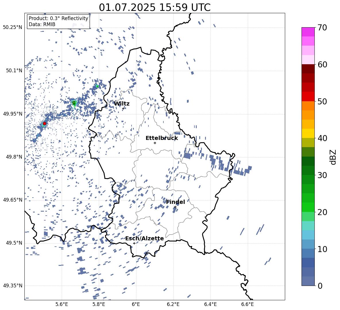Click the 6.6°E longitude label
Viewport: 340px width, 310px height.
248,304
